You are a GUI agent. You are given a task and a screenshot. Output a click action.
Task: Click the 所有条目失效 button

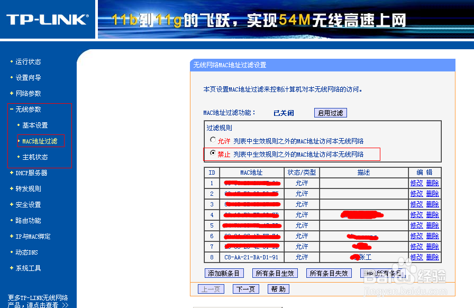[x=329, y=273]
